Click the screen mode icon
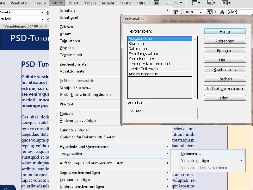 coord(209,3)
